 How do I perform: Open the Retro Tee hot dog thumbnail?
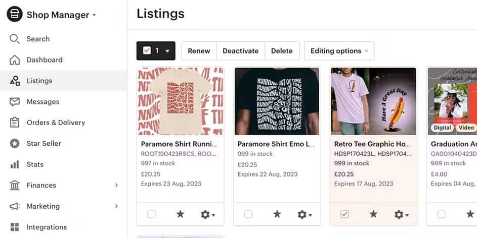373,101
